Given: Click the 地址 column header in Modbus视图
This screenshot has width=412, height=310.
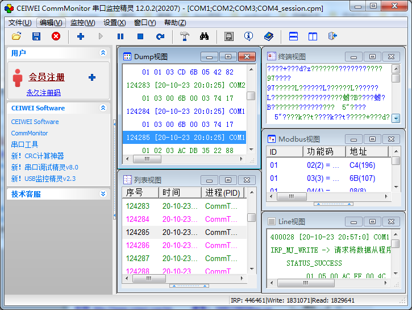Looking at the screenshot, I should point(367,152).
